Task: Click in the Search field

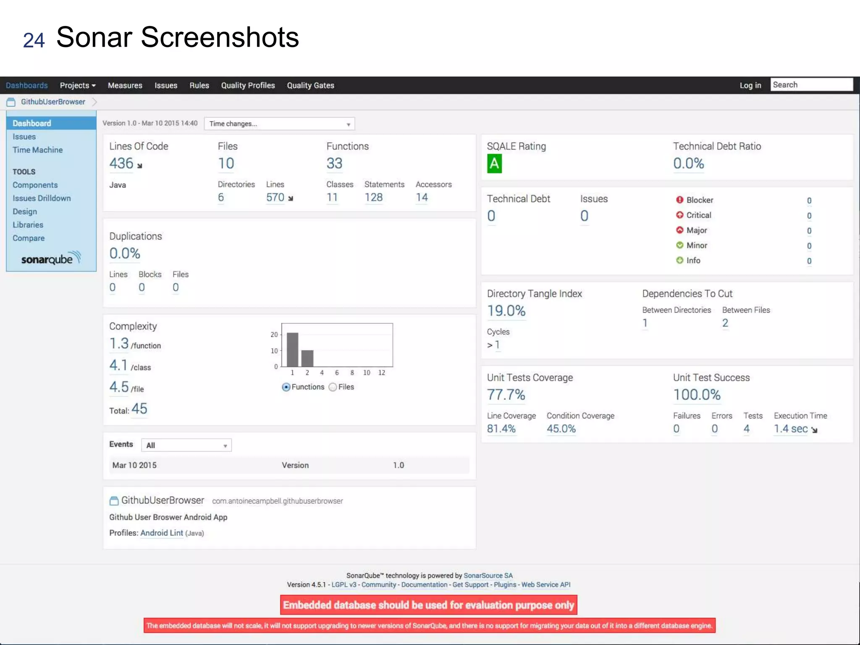Action: [x=812, y=84]
